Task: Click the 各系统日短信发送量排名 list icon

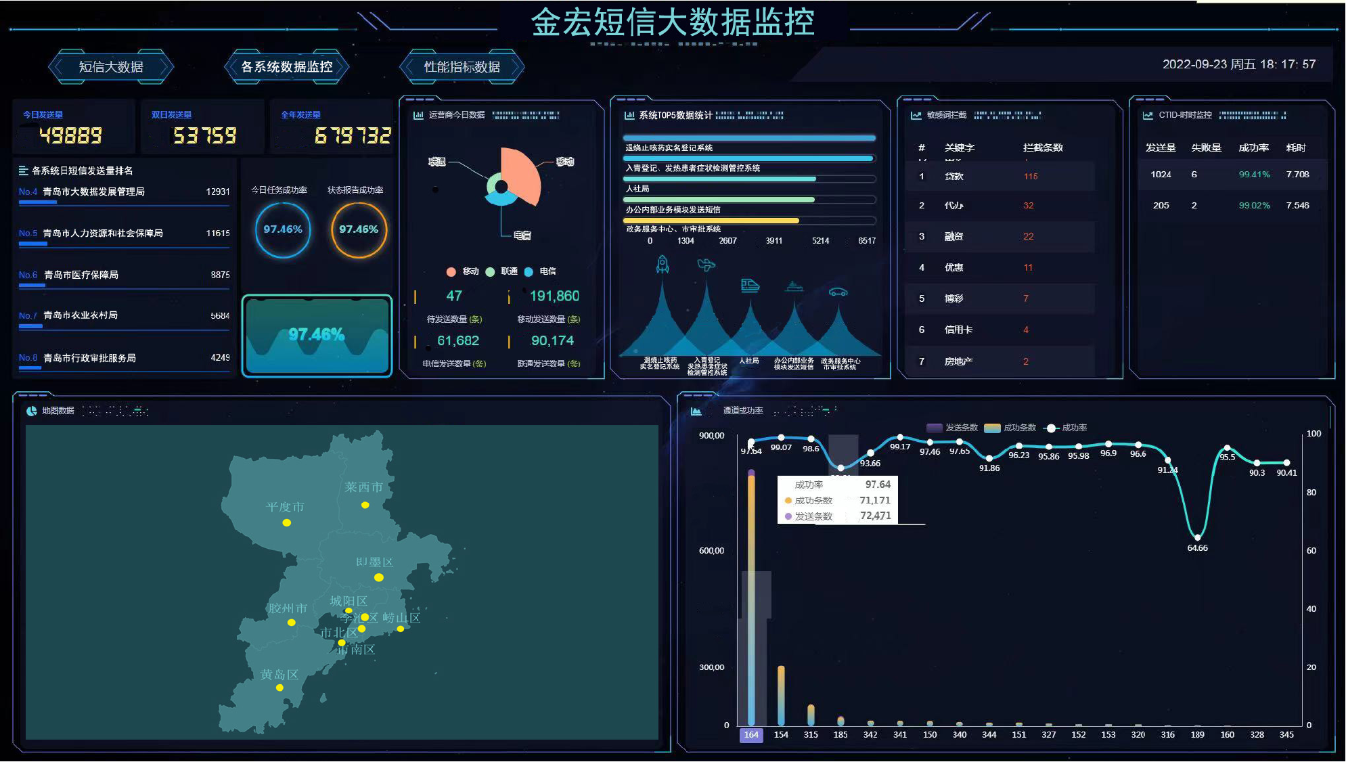Action: point(23,171)
